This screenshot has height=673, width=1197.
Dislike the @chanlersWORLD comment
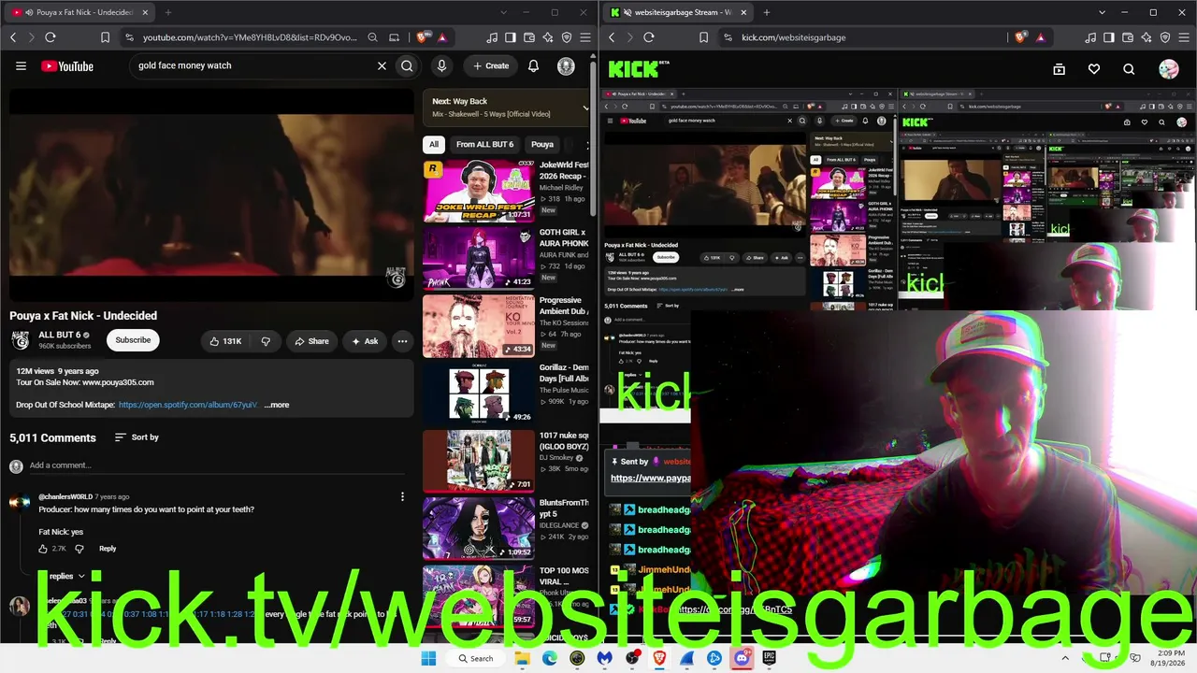79,549
